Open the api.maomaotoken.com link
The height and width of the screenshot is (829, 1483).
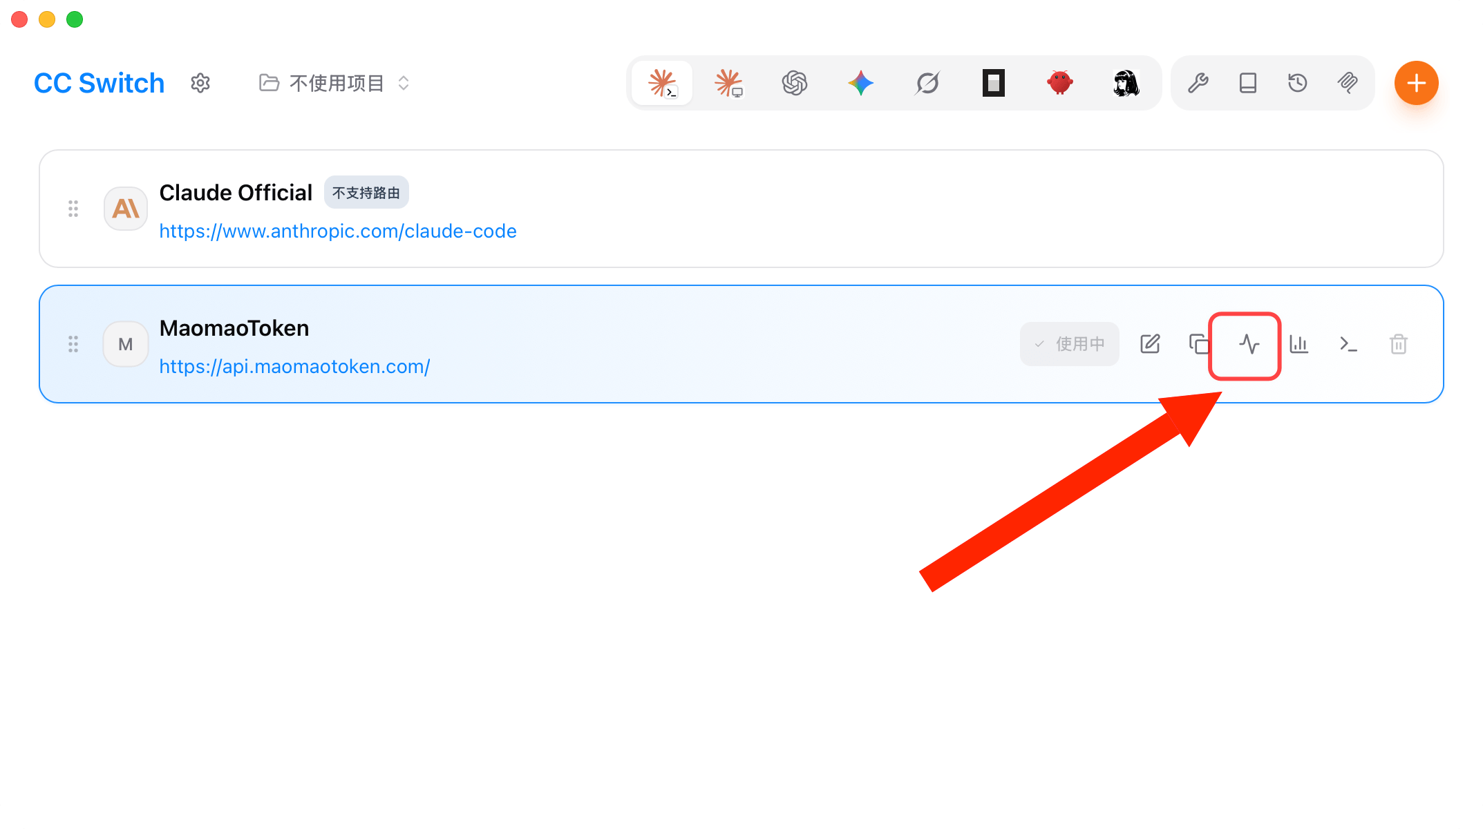pos(294,366)
